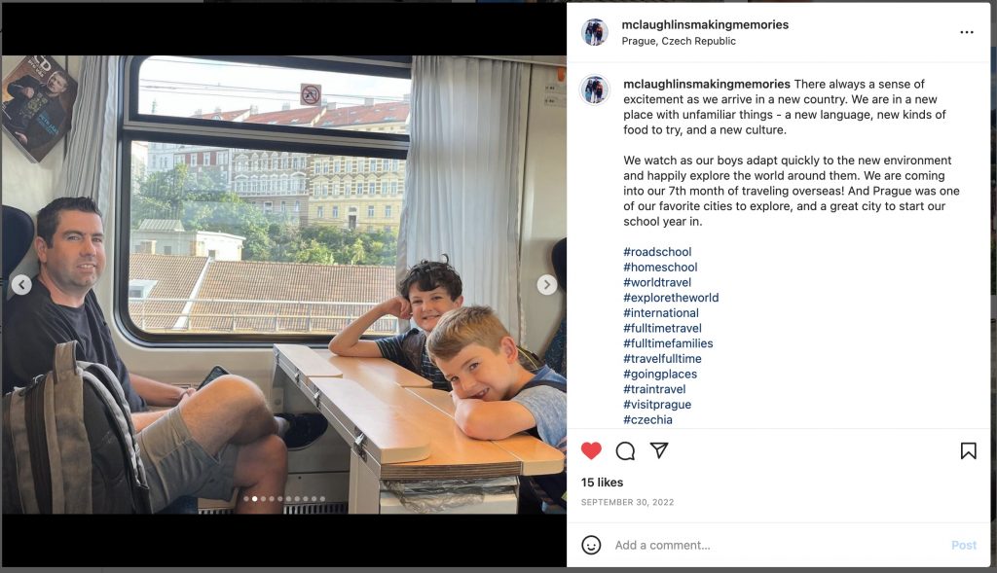Viewport: 997px width, 573px height.
Task: Open the #traintravel hashtag
Action: coord(654,389)
